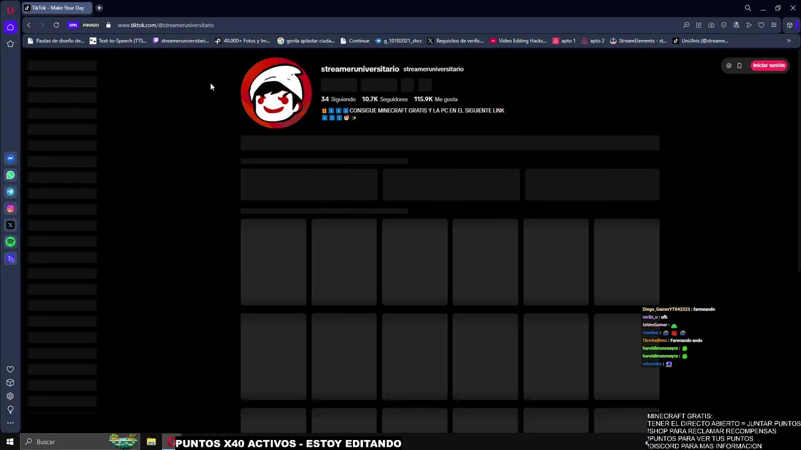Open Spotify in Opera sidebar
Screen dimensions: 801x450
[10, 242]
